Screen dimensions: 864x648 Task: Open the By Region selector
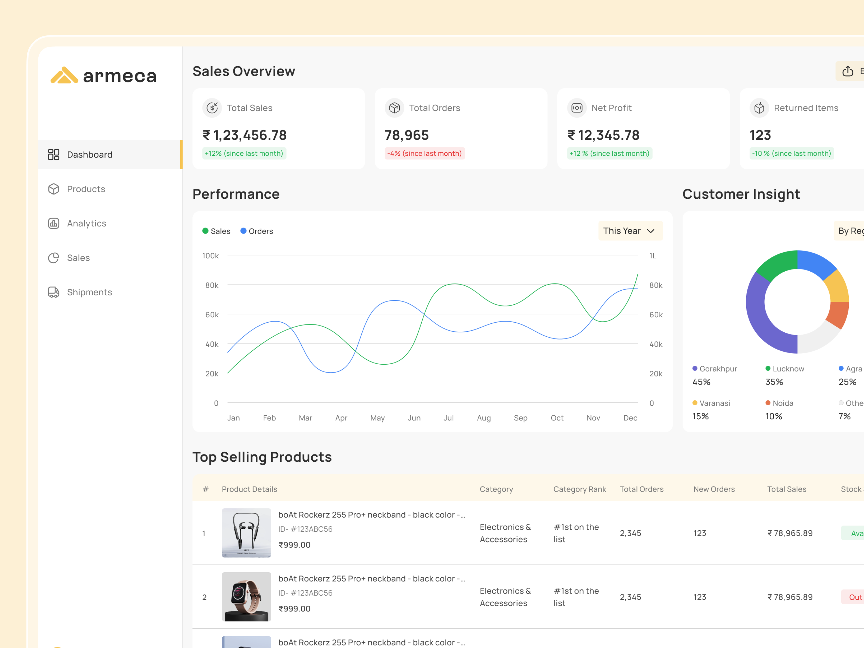tap(852, 230)
